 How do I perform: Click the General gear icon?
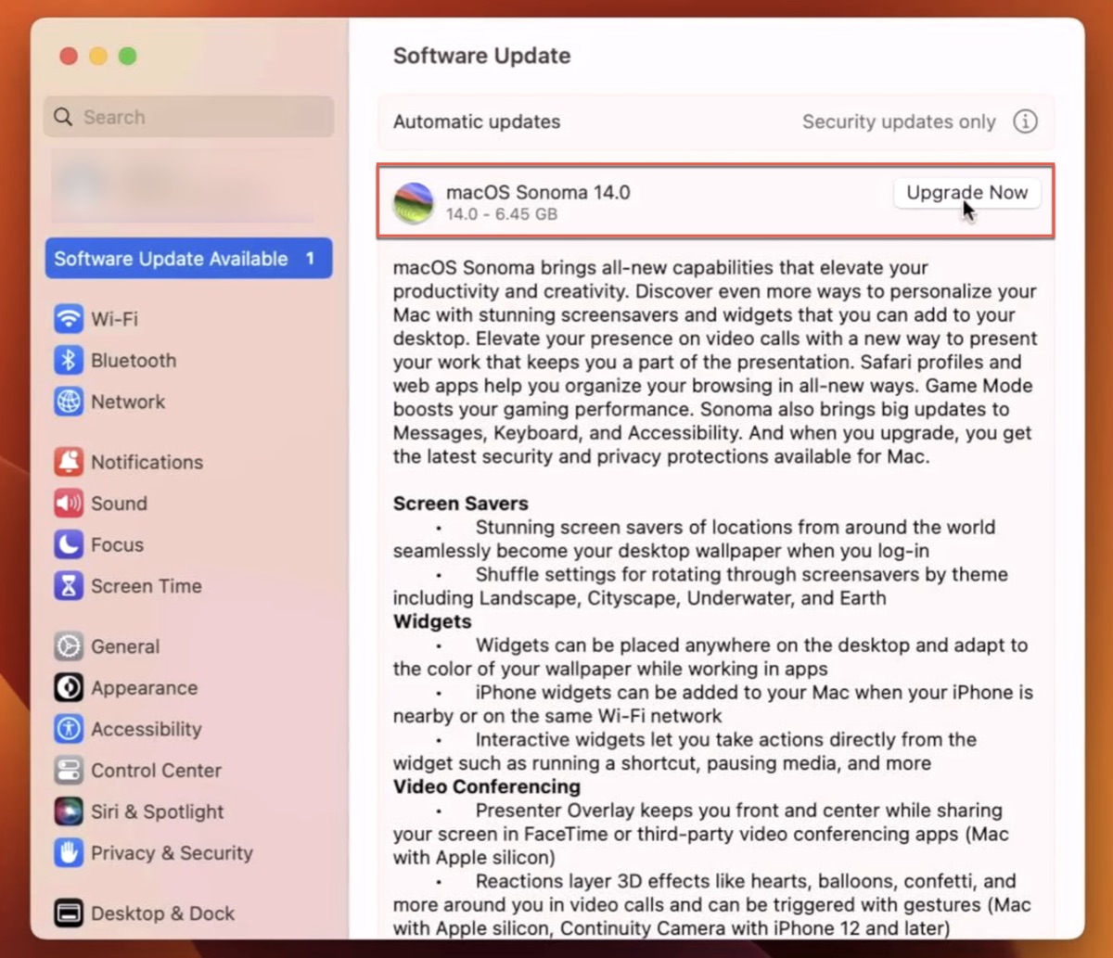click(x=69, y=646)
